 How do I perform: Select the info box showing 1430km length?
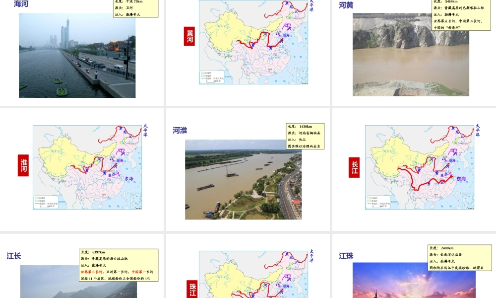pyautogui.click(x=305, y=136)
